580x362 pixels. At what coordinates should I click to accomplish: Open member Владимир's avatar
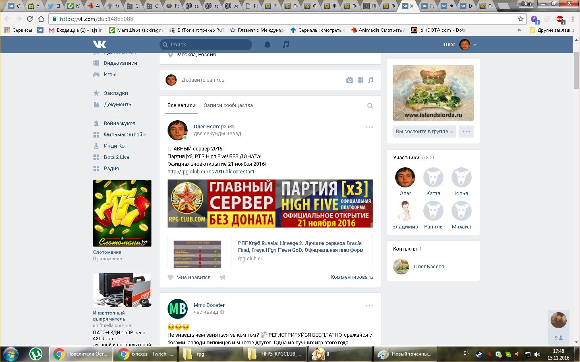click(405, 211)
